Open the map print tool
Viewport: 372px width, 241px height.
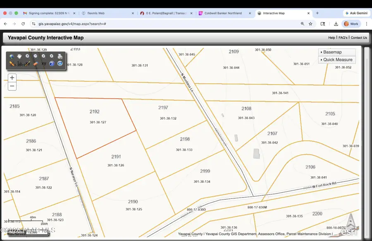[x=60, y=56]
